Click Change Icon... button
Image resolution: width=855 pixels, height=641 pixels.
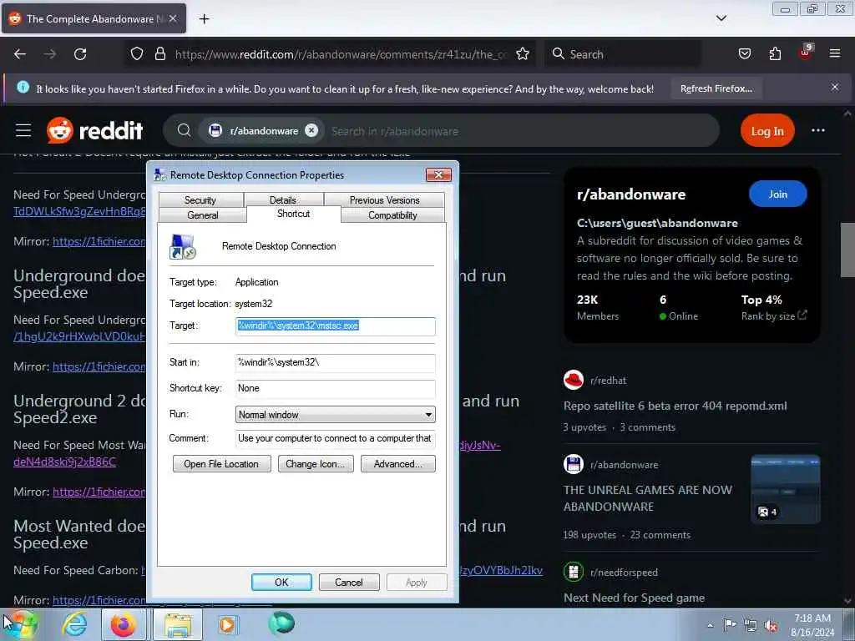point(315,464)
